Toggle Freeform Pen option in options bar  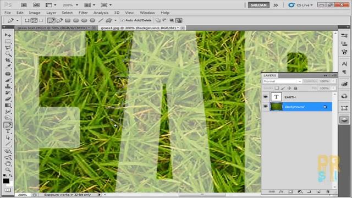click(59, 20)
